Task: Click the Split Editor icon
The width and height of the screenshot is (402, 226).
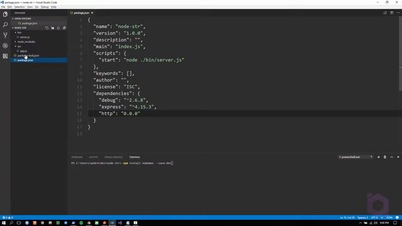Action: coord(391,13)
